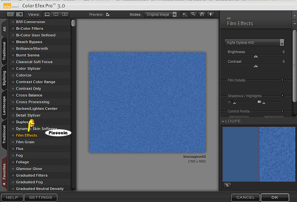Star the Glamour Glow filter

[13, 169]
